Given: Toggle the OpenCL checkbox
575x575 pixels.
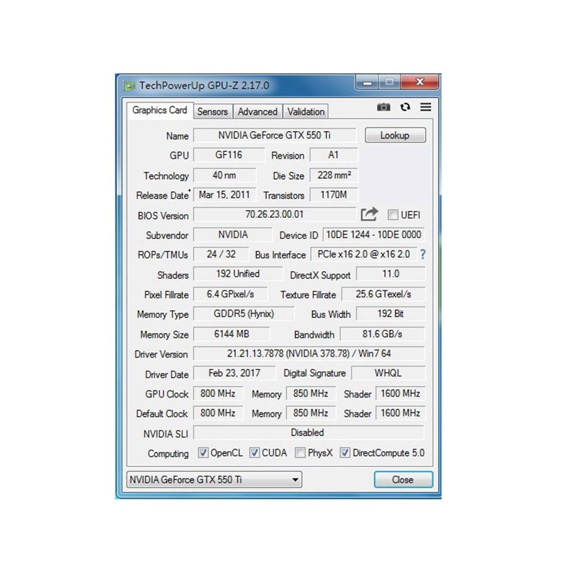Looking at the screenshot, I should (203, 453).
